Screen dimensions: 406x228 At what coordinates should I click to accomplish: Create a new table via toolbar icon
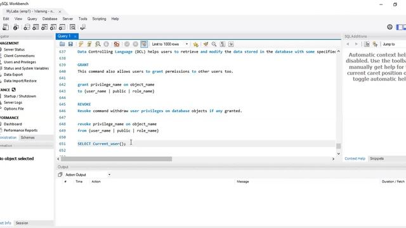click(x=36, y=27)
